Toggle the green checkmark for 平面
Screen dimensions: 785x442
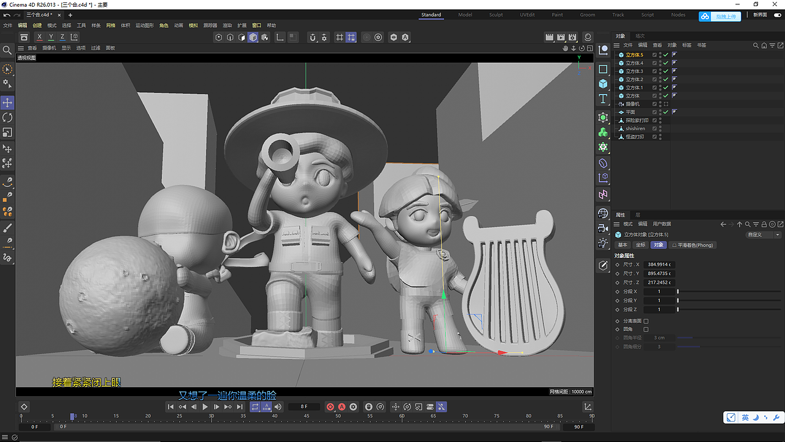665,112
